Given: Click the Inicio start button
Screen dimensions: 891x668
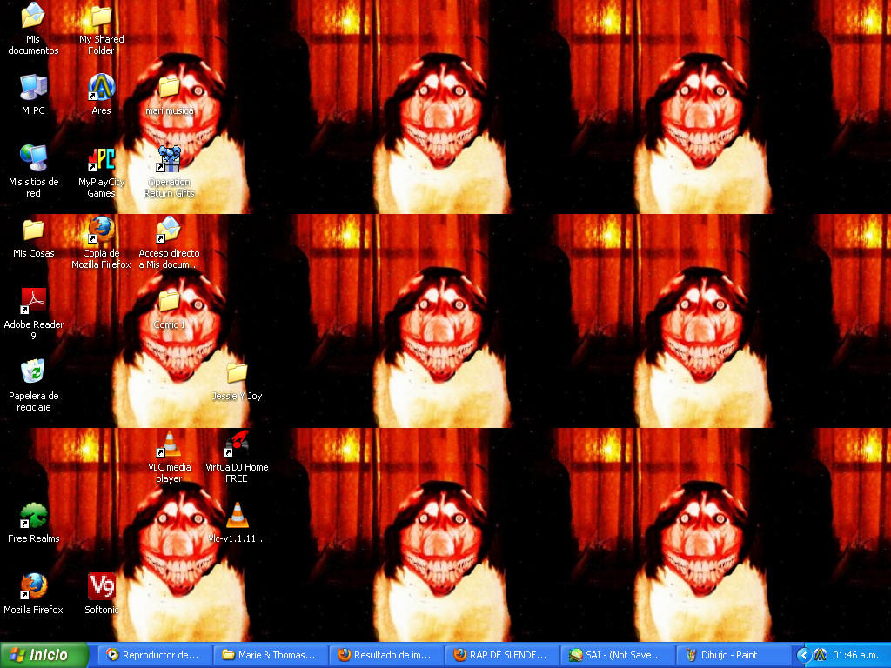Looking at the screenshot, I should 44,655.
